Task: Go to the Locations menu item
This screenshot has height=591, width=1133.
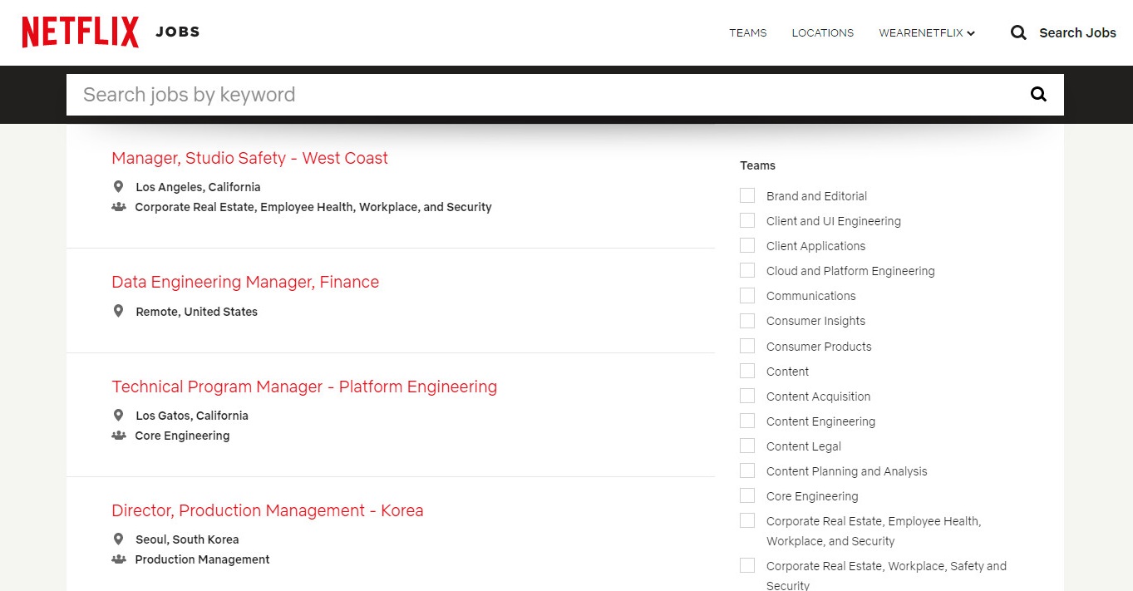Action: [x=822, y=33]
